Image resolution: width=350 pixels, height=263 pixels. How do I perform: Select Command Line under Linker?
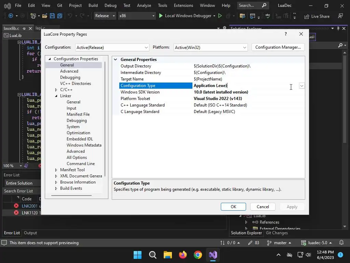[81, 164]
